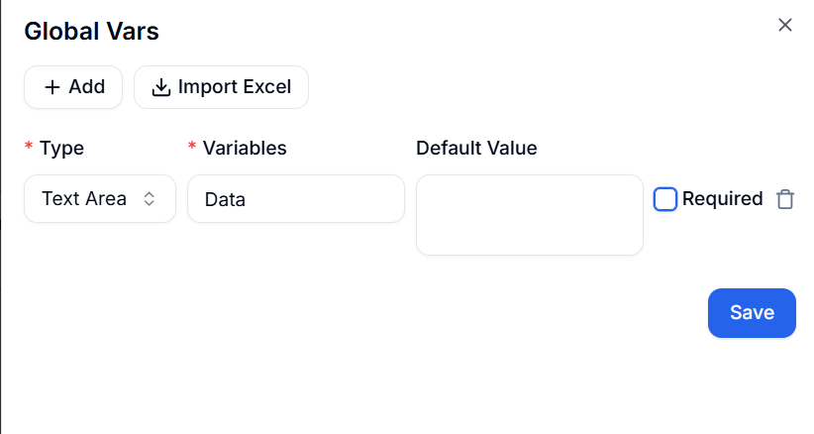
Task: Click the up-down chevron in Type selector
Action: [x=150, y=199]
